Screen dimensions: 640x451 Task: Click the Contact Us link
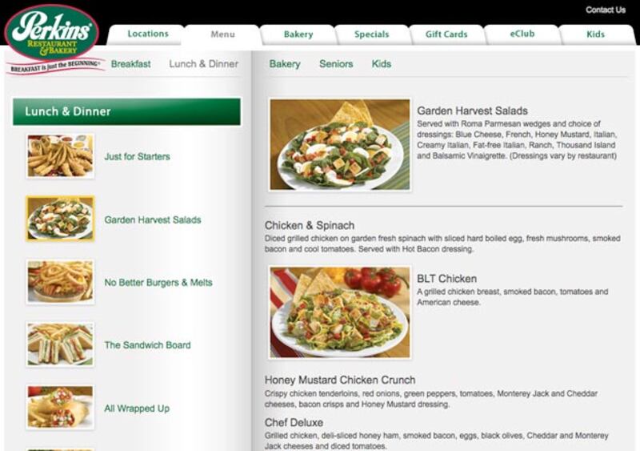click(x=605, y=10)
